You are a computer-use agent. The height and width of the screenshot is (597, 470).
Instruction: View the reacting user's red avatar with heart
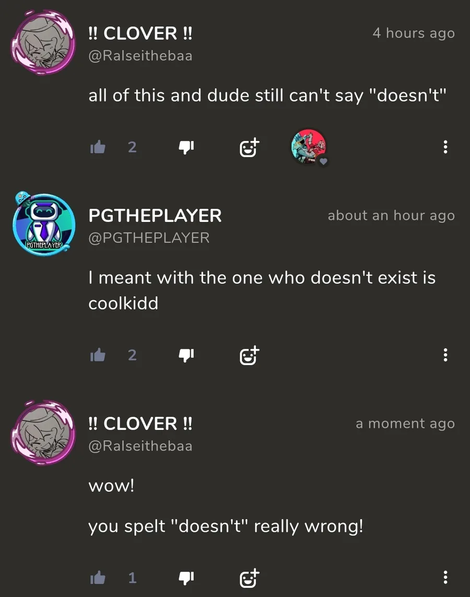tap(309, 147)
